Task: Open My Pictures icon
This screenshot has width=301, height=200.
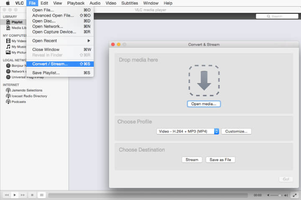Action: point(8,52)
